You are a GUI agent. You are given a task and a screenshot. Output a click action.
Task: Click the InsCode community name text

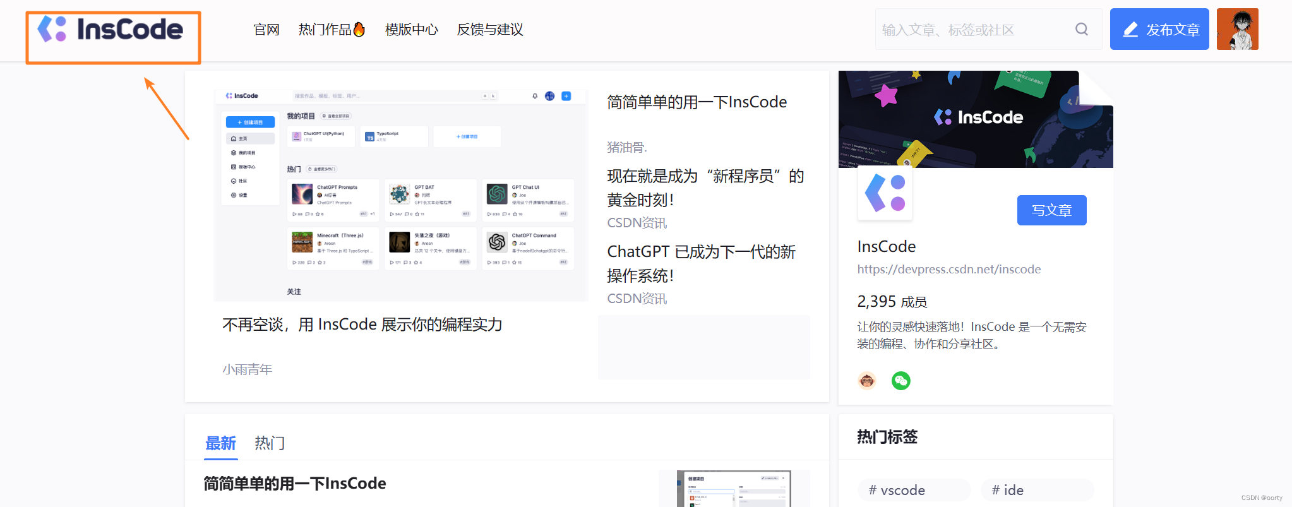tap(887, 246)
